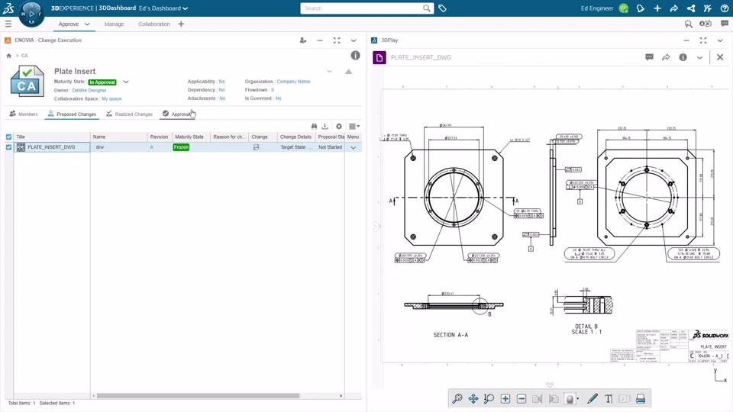Click Ed Engineer's profile avatar

click(624, 8)
